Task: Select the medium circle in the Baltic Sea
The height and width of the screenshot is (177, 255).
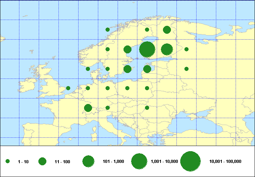Action: (127, 69)
